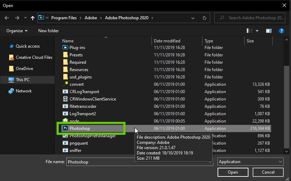
Task: Click the Cancel button
Action: [x=268, y=172]
